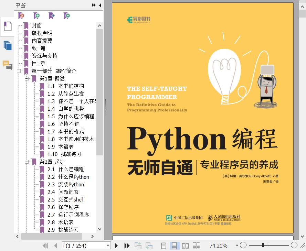Collapse the 第1章 概述 bookmark node
This screenshot has width=306, height=251.
(27, 78)
